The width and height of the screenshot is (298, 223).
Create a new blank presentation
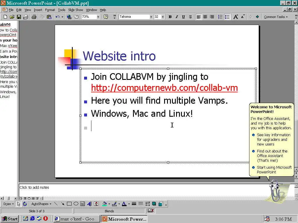coord(5,17)
